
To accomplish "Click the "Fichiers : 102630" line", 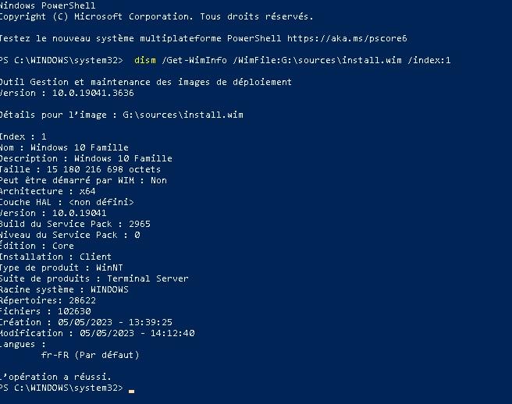I will click(x=47, y=311).
